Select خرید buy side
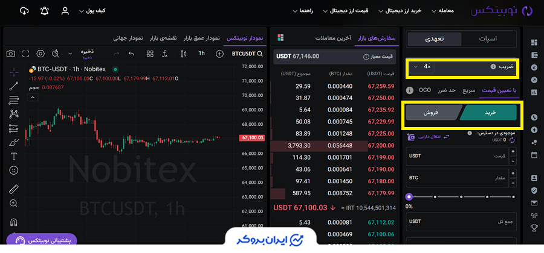The width and height of the screenshot is (544, 253). pyautogui.click(x=490, y=113)
